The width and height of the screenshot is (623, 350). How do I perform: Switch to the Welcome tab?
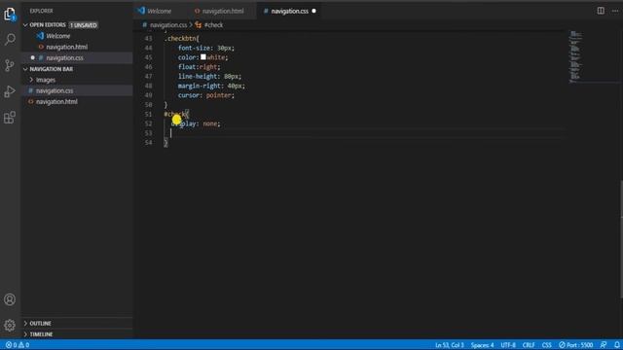click(160, 11)
